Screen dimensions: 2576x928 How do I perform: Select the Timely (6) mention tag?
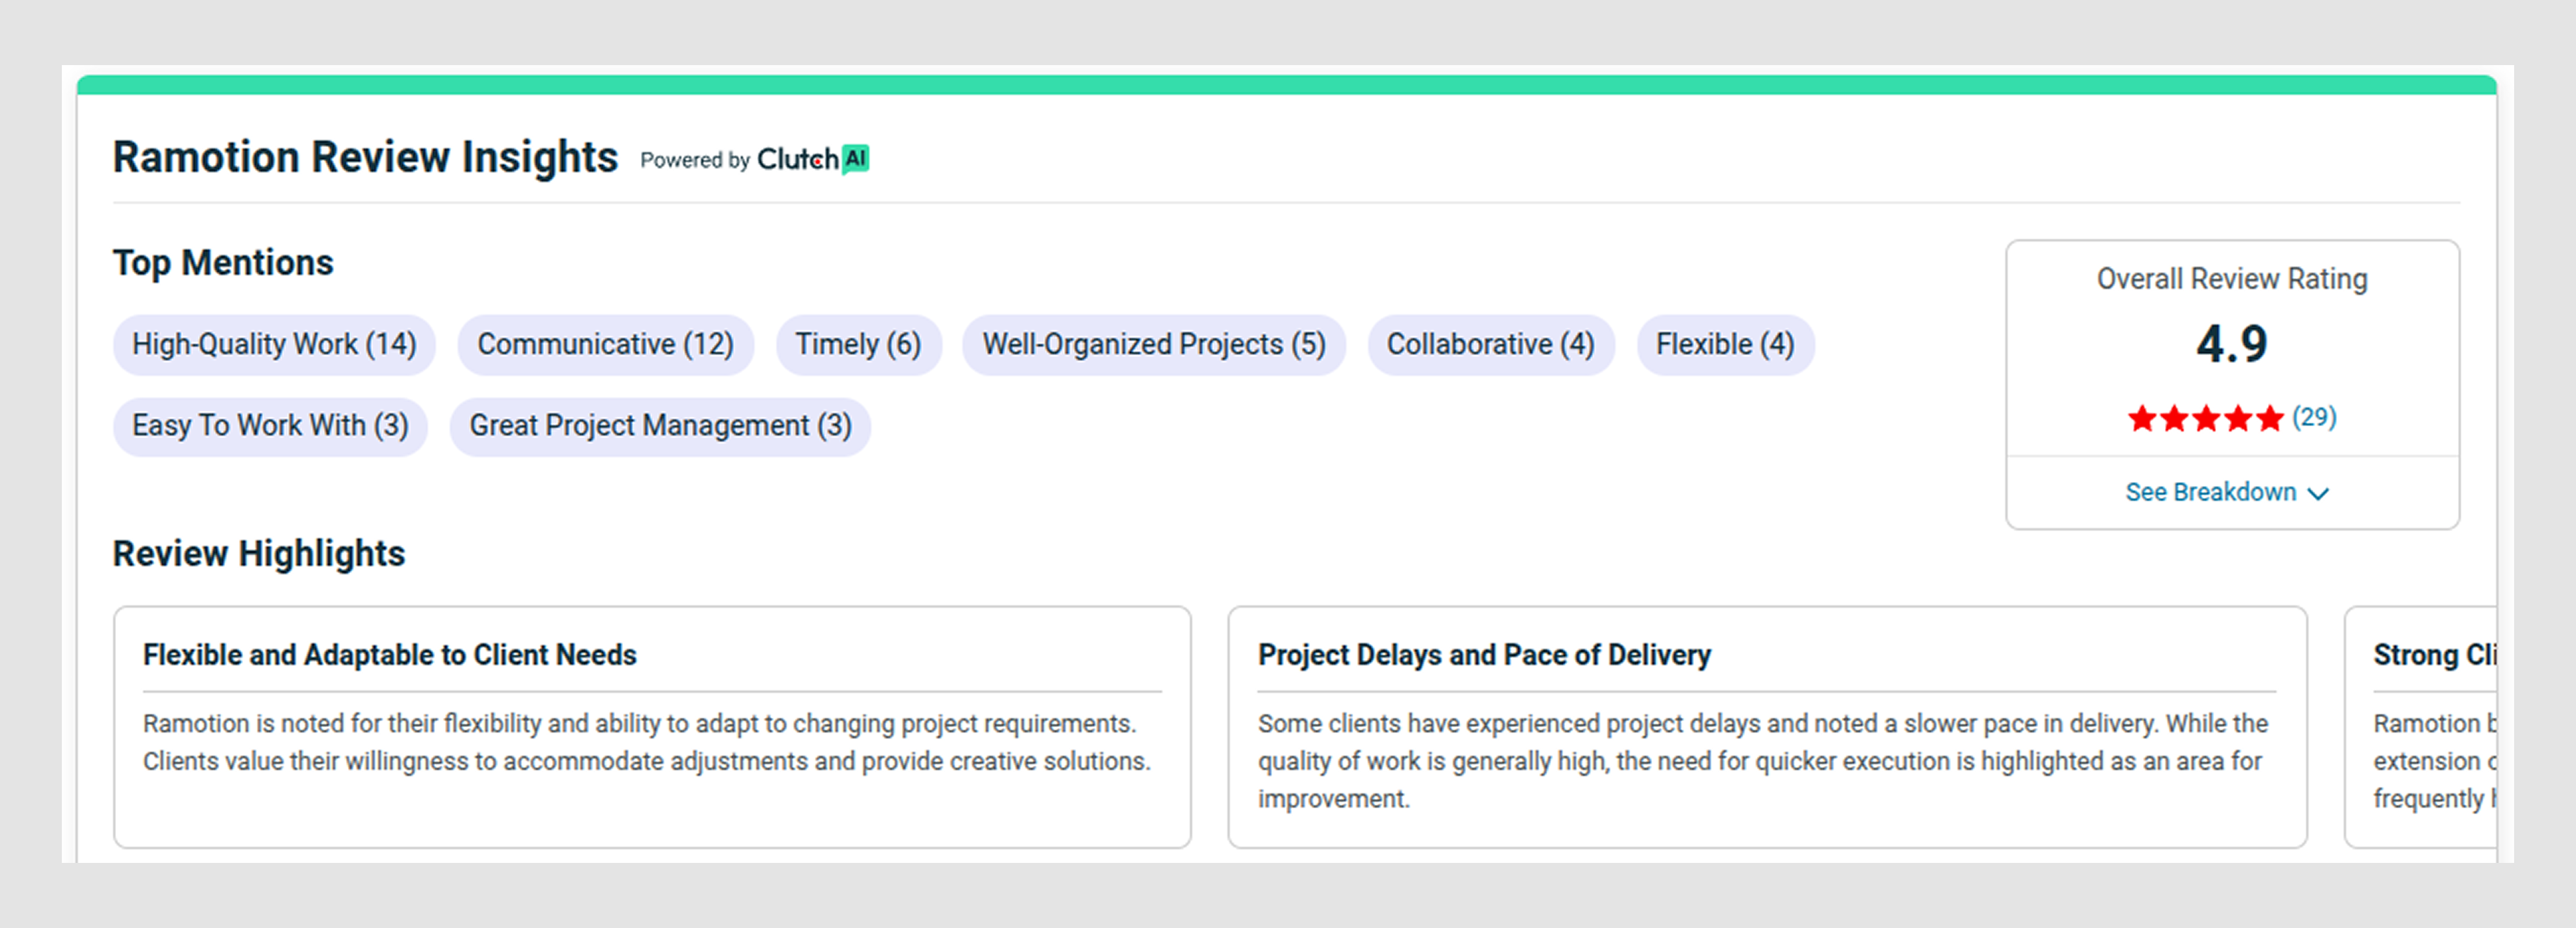[x=858, y=345]
